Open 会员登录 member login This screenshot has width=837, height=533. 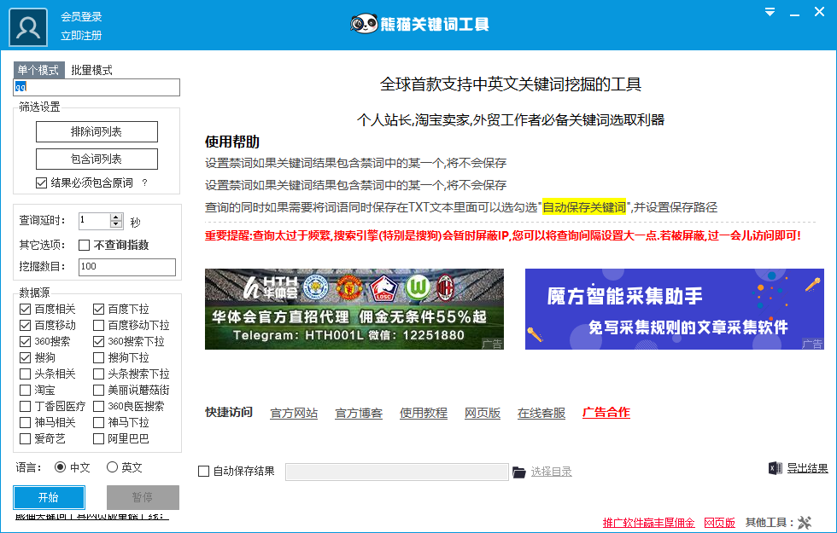[81, 16]
